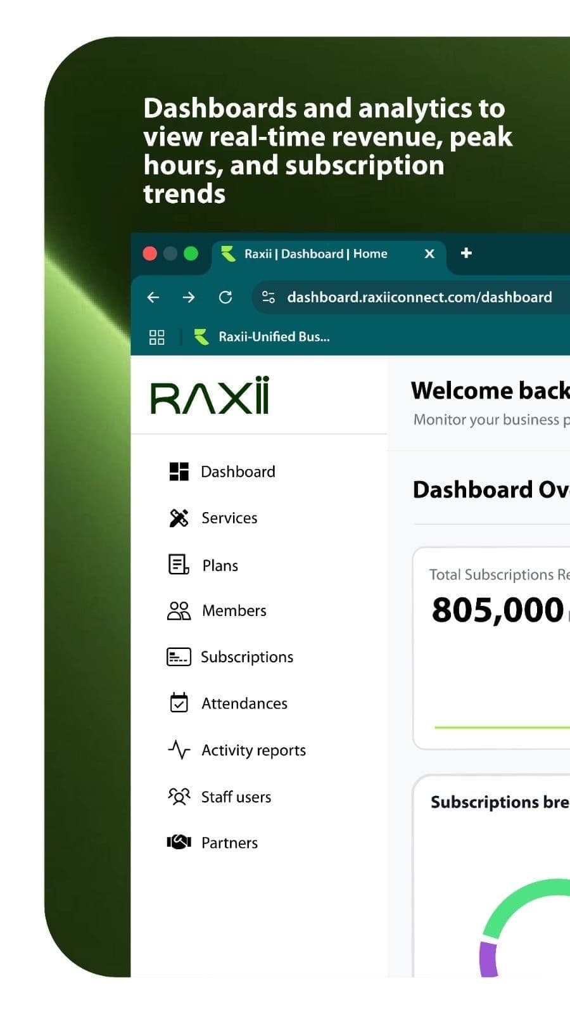Viewport: 570px width, 1014px height.
Task: Click the browser forward arrow
Action: 189,297
